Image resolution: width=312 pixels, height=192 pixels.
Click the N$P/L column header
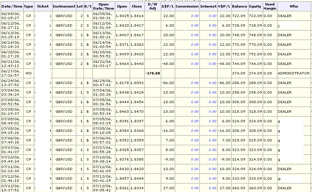(x=224, y=6)
